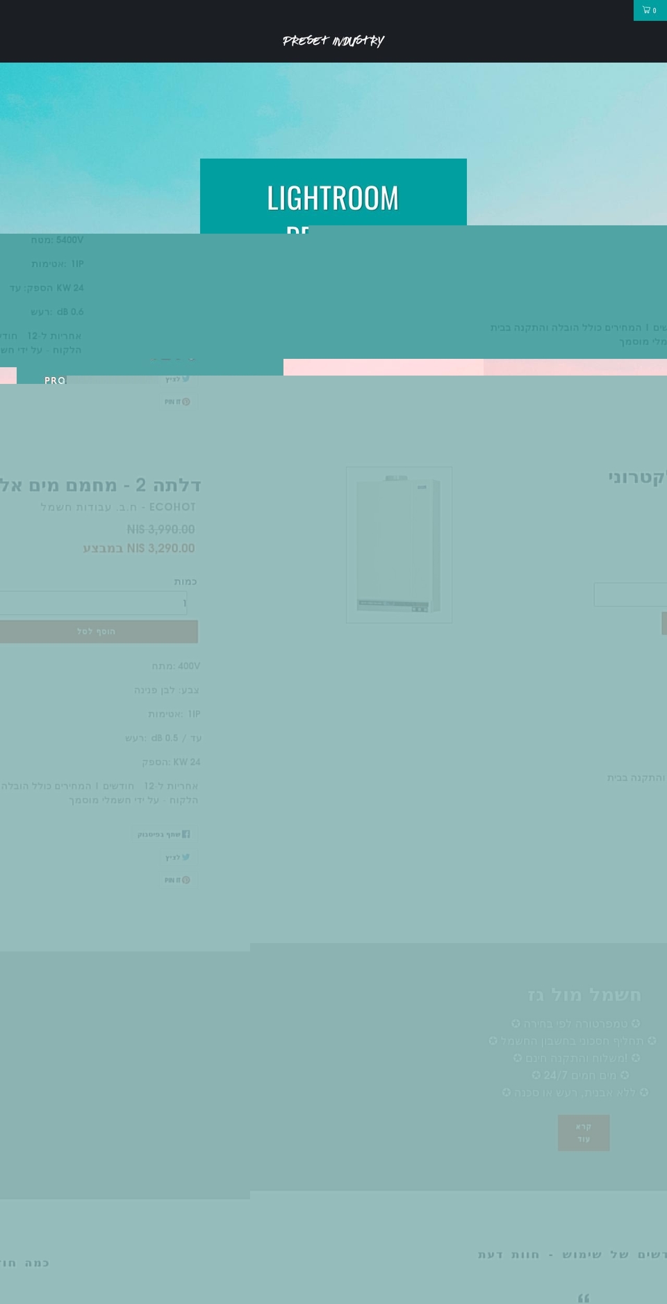Click the water heater product thumbnail

(x=399, y=545)
